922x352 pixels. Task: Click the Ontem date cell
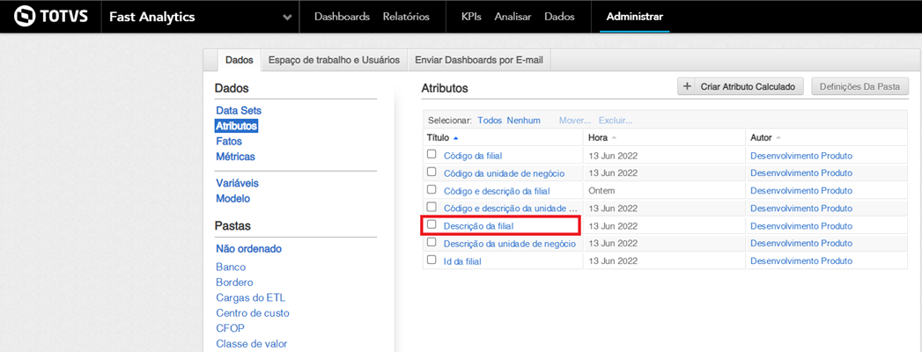(x=600, y=191)
